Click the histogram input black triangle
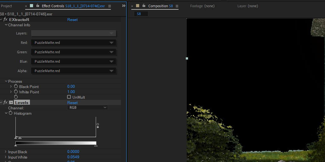The width and height of the screenshot is (325, 162). [x=15, y=138]
